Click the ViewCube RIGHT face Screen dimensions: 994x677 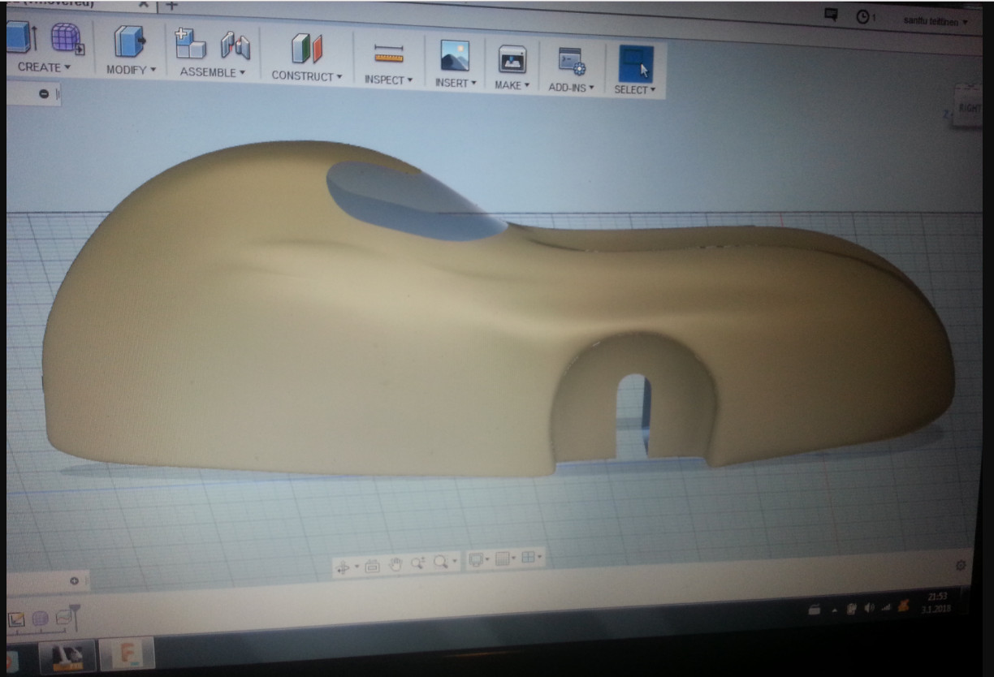970,108
